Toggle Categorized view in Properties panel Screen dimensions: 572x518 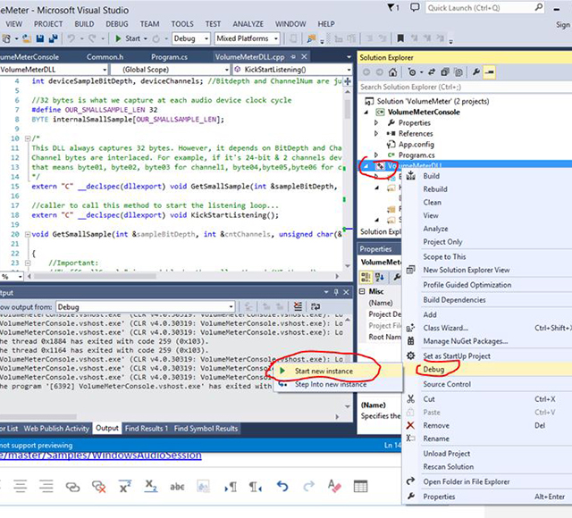[x=366, y=278]
